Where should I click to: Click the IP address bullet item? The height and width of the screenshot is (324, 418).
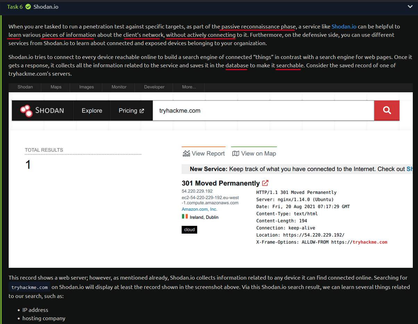(x=35, y=310)
